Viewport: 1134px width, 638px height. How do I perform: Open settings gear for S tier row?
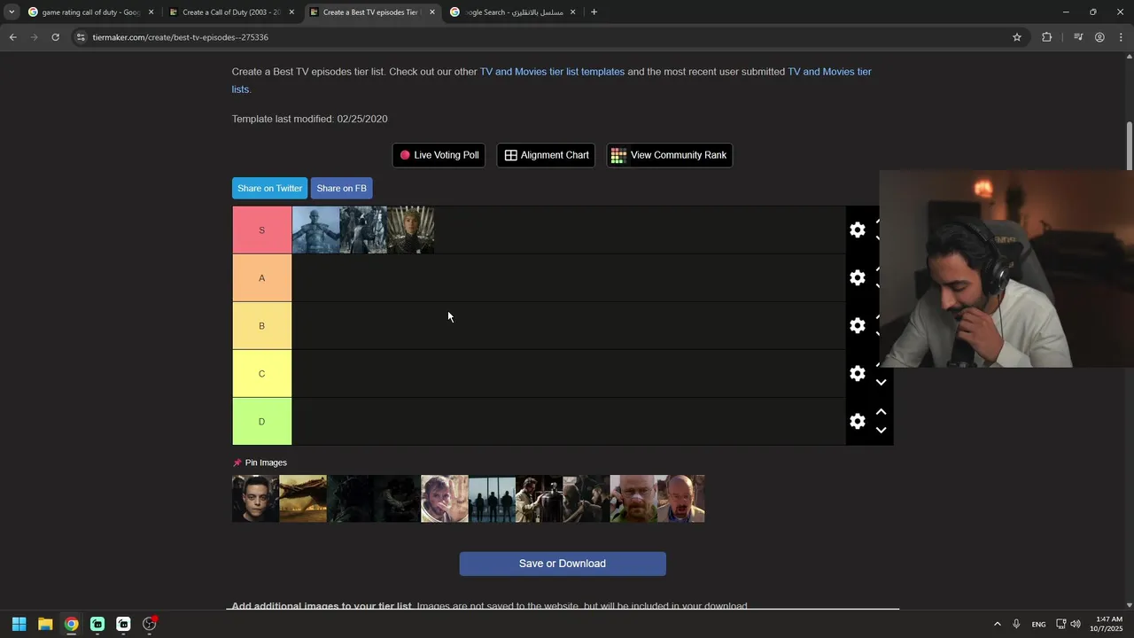point(857,230)
